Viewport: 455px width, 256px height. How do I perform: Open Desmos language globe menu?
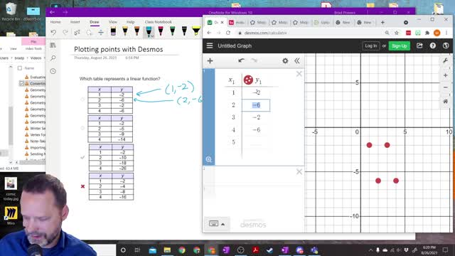[x=446, y=46]
